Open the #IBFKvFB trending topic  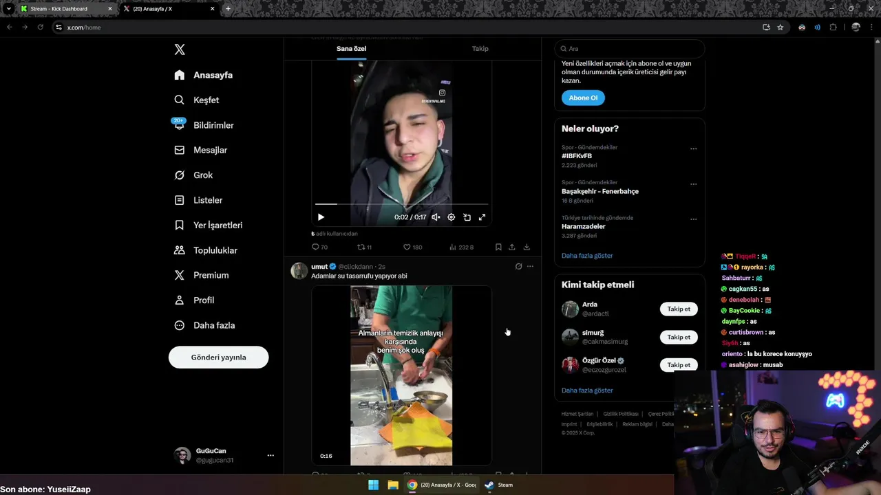click(577, 156)
